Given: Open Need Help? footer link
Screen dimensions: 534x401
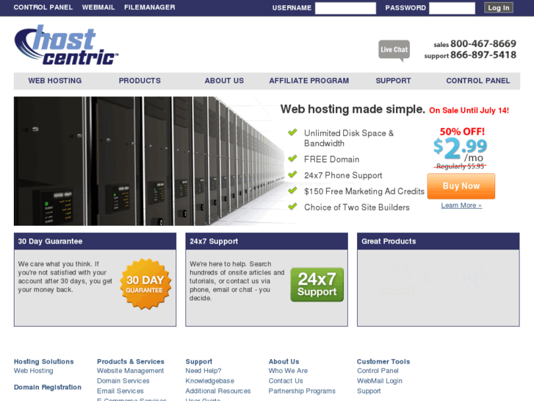Looking at the screenshot, I should click(203, 371).
